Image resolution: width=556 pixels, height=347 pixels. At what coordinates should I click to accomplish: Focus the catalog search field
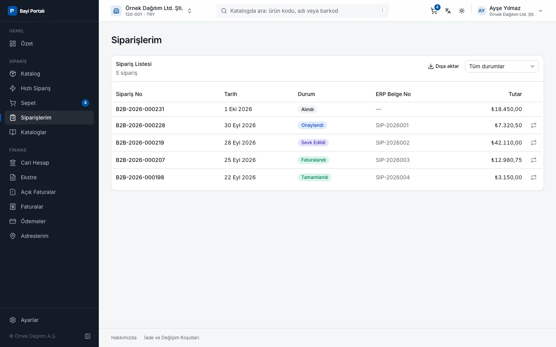(x=303, y=11)
